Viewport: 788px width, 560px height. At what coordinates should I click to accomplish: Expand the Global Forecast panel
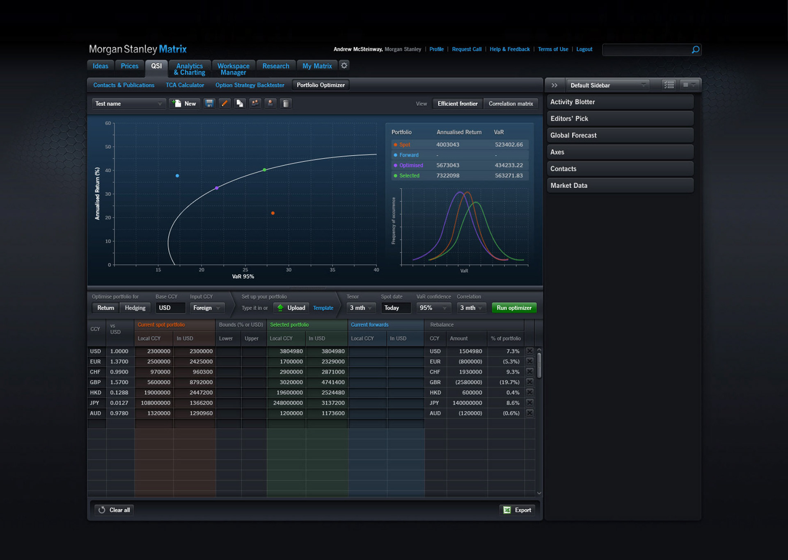tap(620, 135)
